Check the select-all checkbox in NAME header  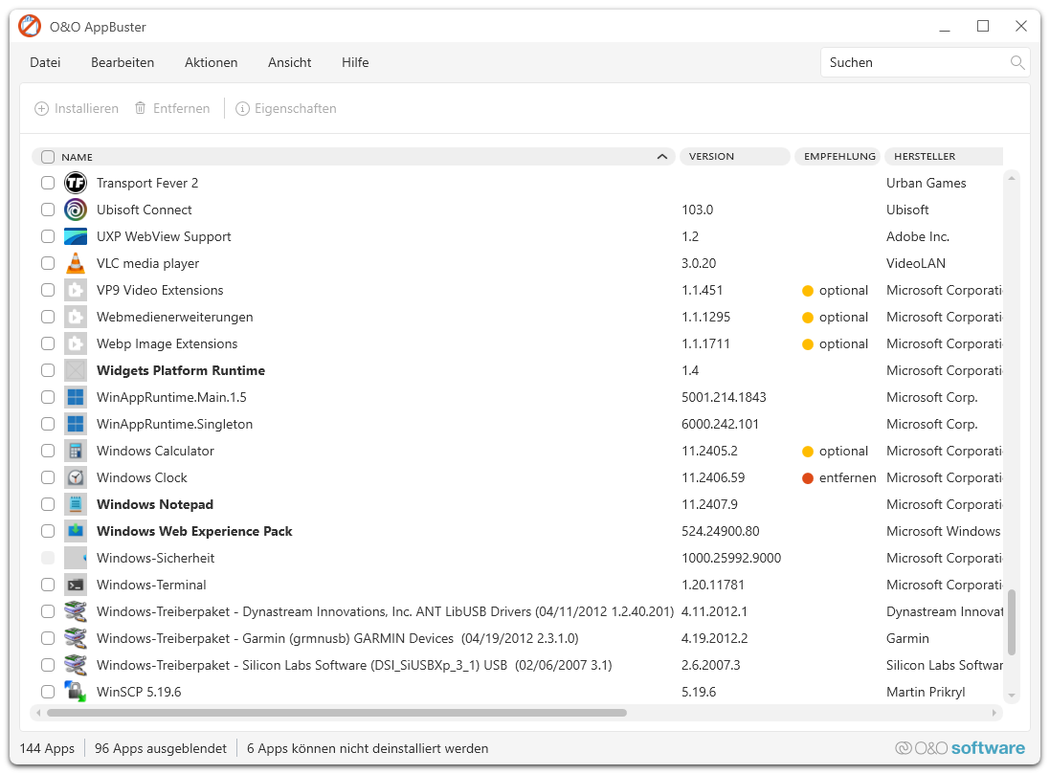click(48, 157)
